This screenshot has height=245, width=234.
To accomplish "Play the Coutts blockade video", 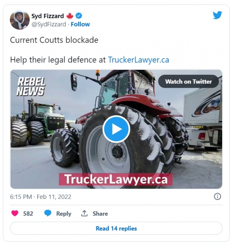I will point(116,129).
